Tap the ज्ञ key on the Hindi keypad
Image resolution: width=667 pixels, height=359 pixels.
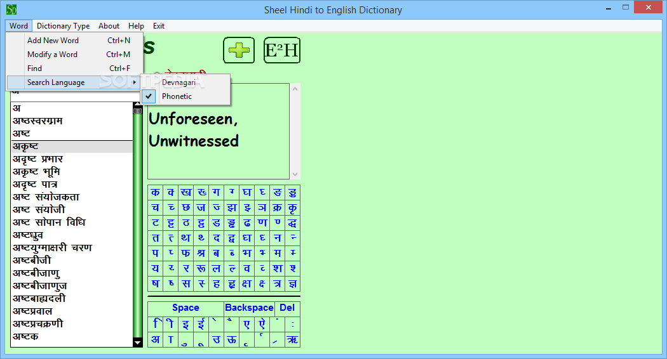(x=293, y=284)
